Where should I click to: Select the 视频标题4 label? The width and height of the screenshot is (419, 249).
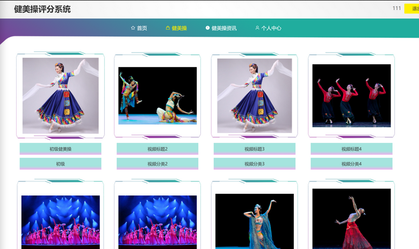[351, 149]
